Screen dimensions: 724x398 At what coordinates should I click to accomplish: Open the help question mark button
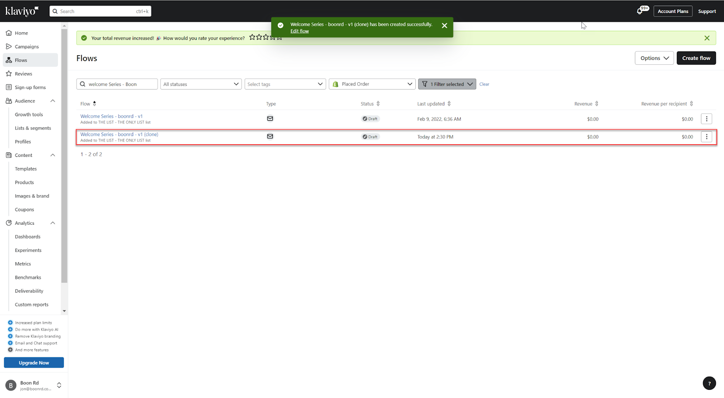[709, 383]
